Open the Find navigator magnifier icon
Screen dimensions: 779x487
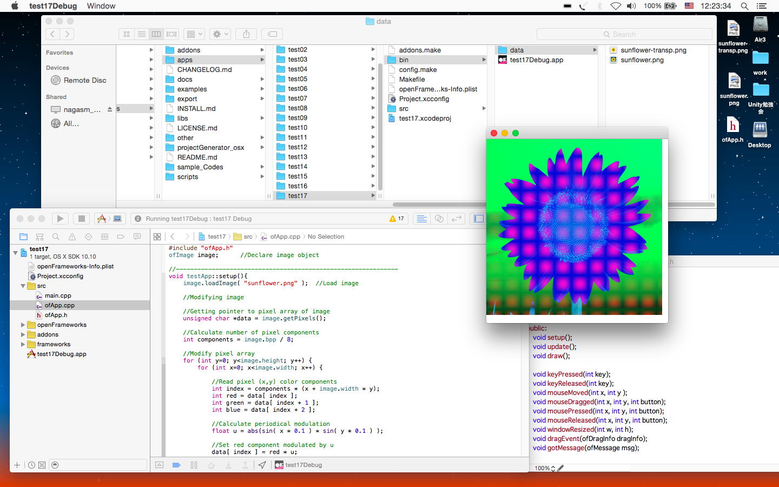[56, 236]
